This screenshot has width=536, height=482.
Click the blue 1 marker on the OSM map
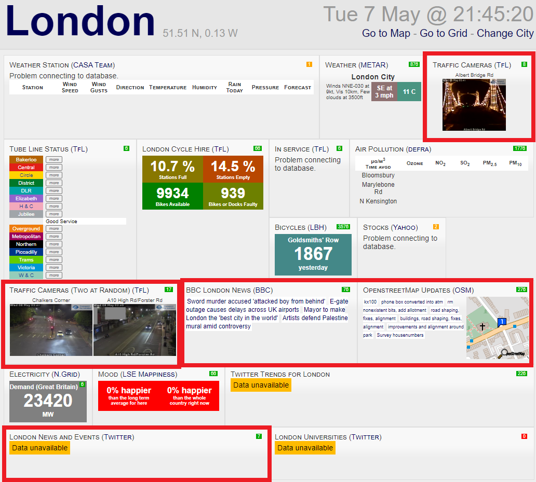coord(502,322)
